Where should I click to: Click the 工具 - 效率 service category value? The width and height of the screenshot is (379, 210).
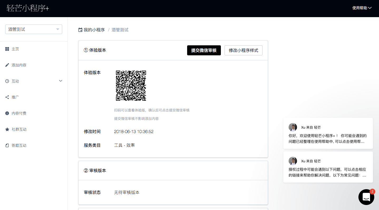click(124, 145)
